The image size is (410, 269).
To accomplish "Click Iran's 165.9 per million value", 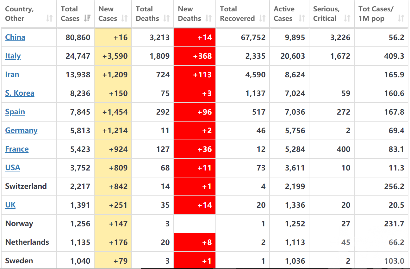I will (x=394, y=75).
